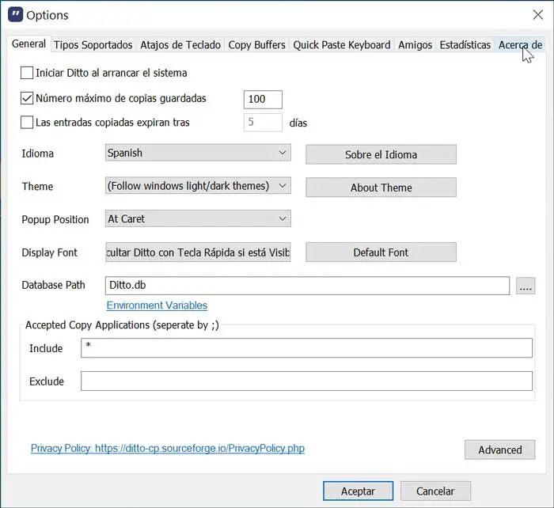Select the Quick Paste Keyboard tab
The height and width of the screenshot is (508, 554).
342,45
